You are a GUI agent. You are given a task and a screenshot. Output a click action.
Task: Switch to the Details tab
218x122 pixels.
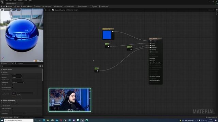[5, 63]
